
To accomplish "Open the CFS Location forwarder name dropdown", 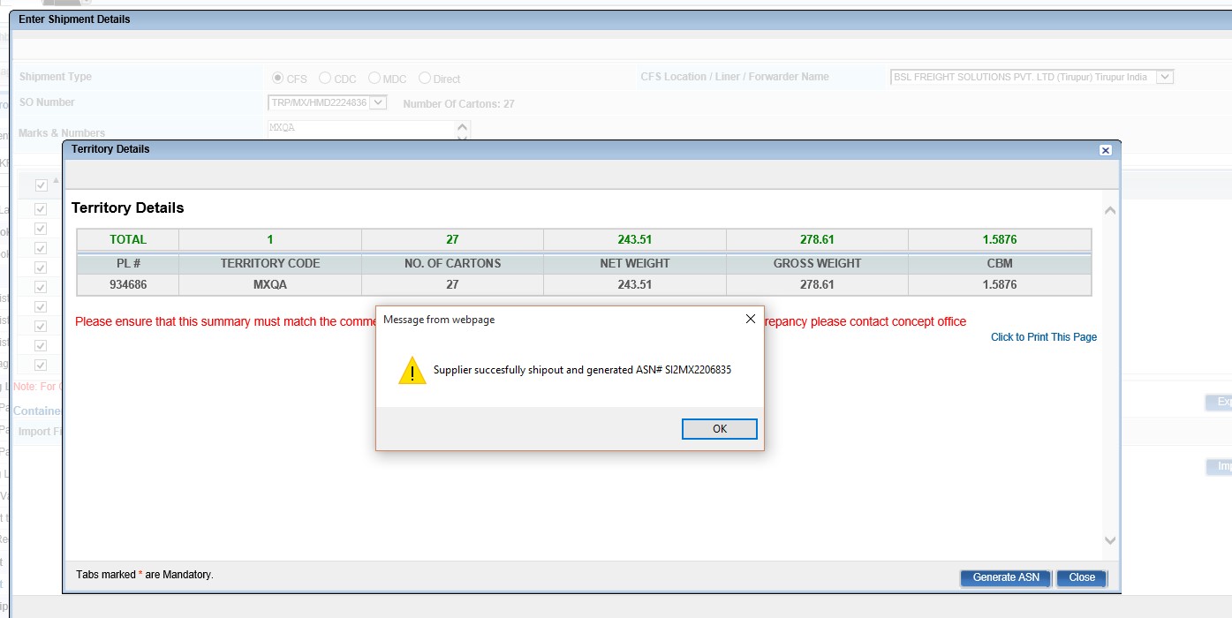I will pos(1164,78).
